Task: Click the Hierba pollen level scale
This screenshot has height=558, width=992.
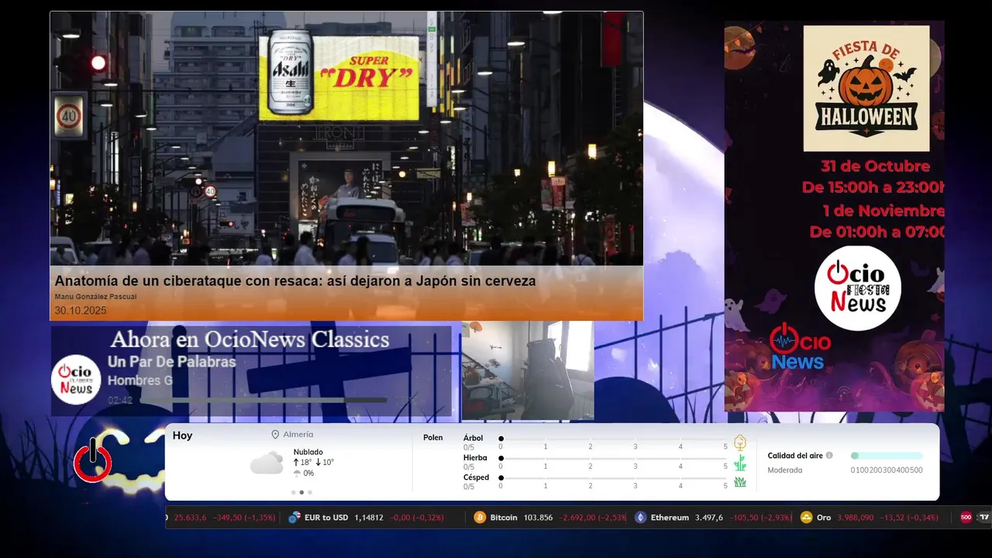Action: point(614,459)
